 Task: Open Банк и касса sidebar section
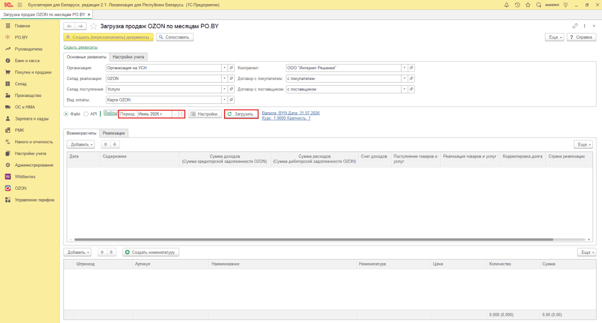click(27, 60)
